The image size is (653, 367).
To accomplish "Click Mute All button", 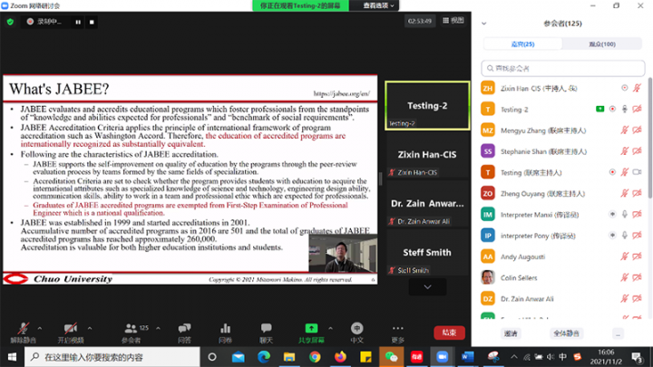I will 566,333.
